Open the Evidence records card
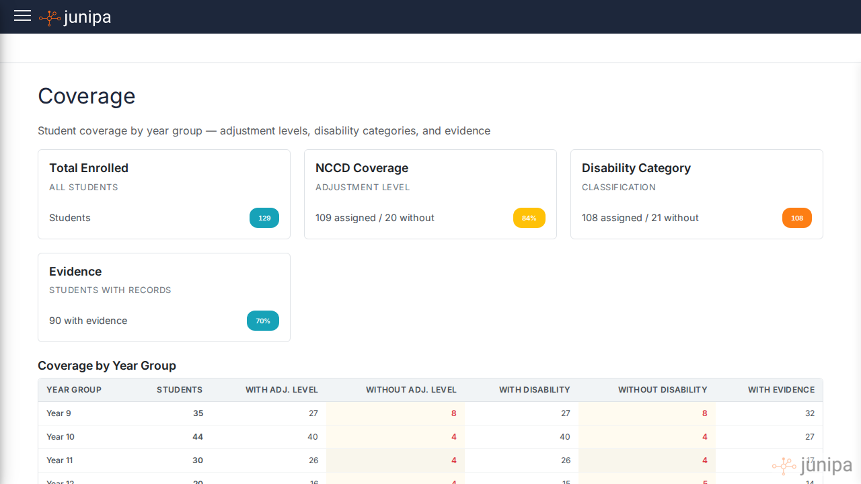Image resolution: width=861 pixels, height=484 pixels. click(164, 297)
